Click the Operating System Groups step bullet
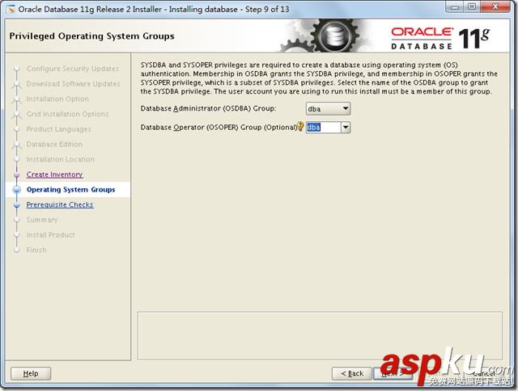This screenshot has width=518, height=391. tap(16, 190)
